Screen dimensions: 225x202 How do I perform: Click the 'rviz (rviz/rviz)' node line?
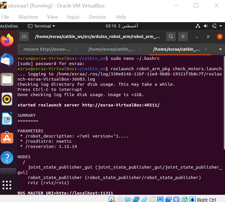pos(49,183)
